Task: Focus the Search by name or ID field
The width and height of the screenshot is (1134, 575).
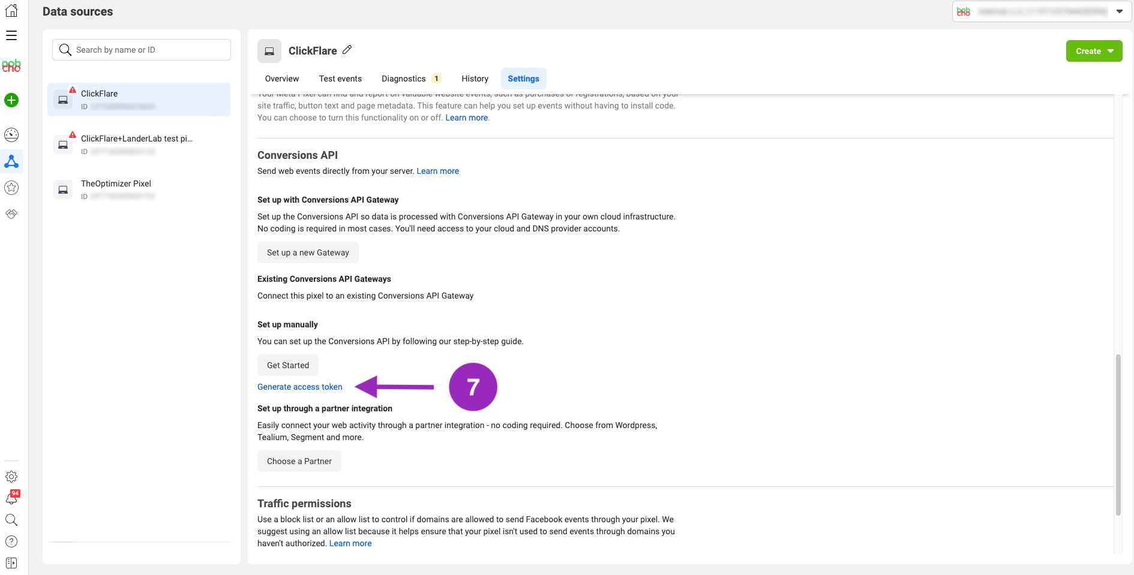Action: tap(142, 50)
